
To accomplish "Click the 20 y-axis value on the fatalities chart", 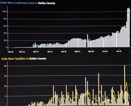I will [5, 66].
